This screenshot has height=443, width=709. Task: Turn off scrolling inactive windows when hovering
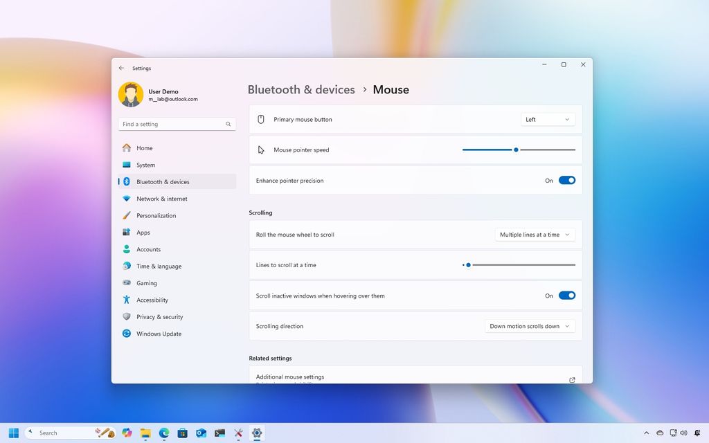567,295
